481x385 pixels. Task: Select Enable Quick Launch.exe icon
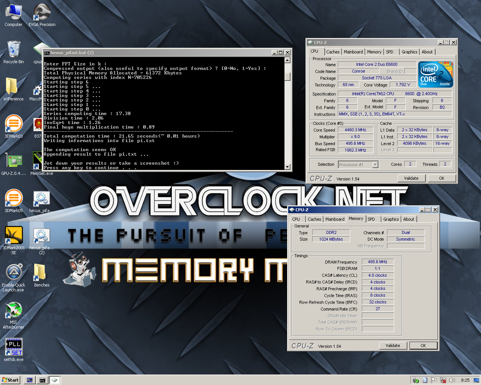coord(14,277)
